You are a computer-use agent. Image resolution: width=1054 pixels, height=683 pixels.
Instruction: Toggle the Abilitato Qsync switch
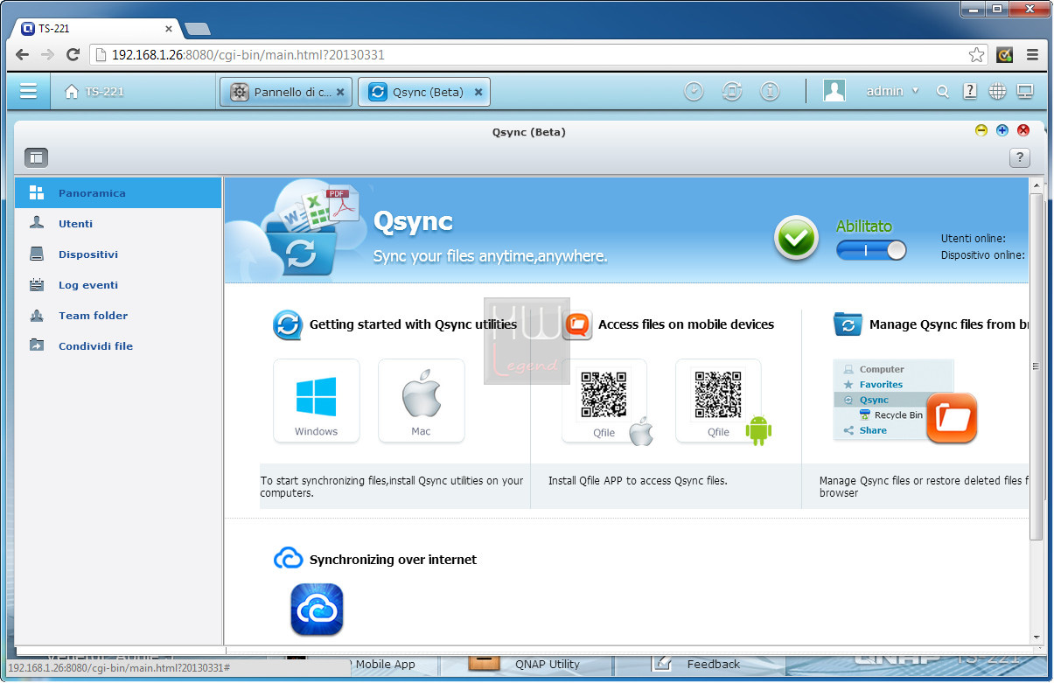(x=871, y=250)
